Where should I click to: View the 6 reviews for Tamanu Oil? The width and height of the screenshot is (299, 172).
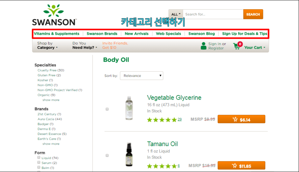click(x=179, y=166)
